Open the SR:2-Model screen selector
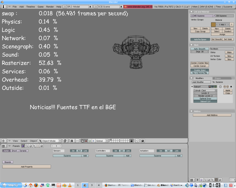Viewport: 236px width, 188px height. pos(65,7)
